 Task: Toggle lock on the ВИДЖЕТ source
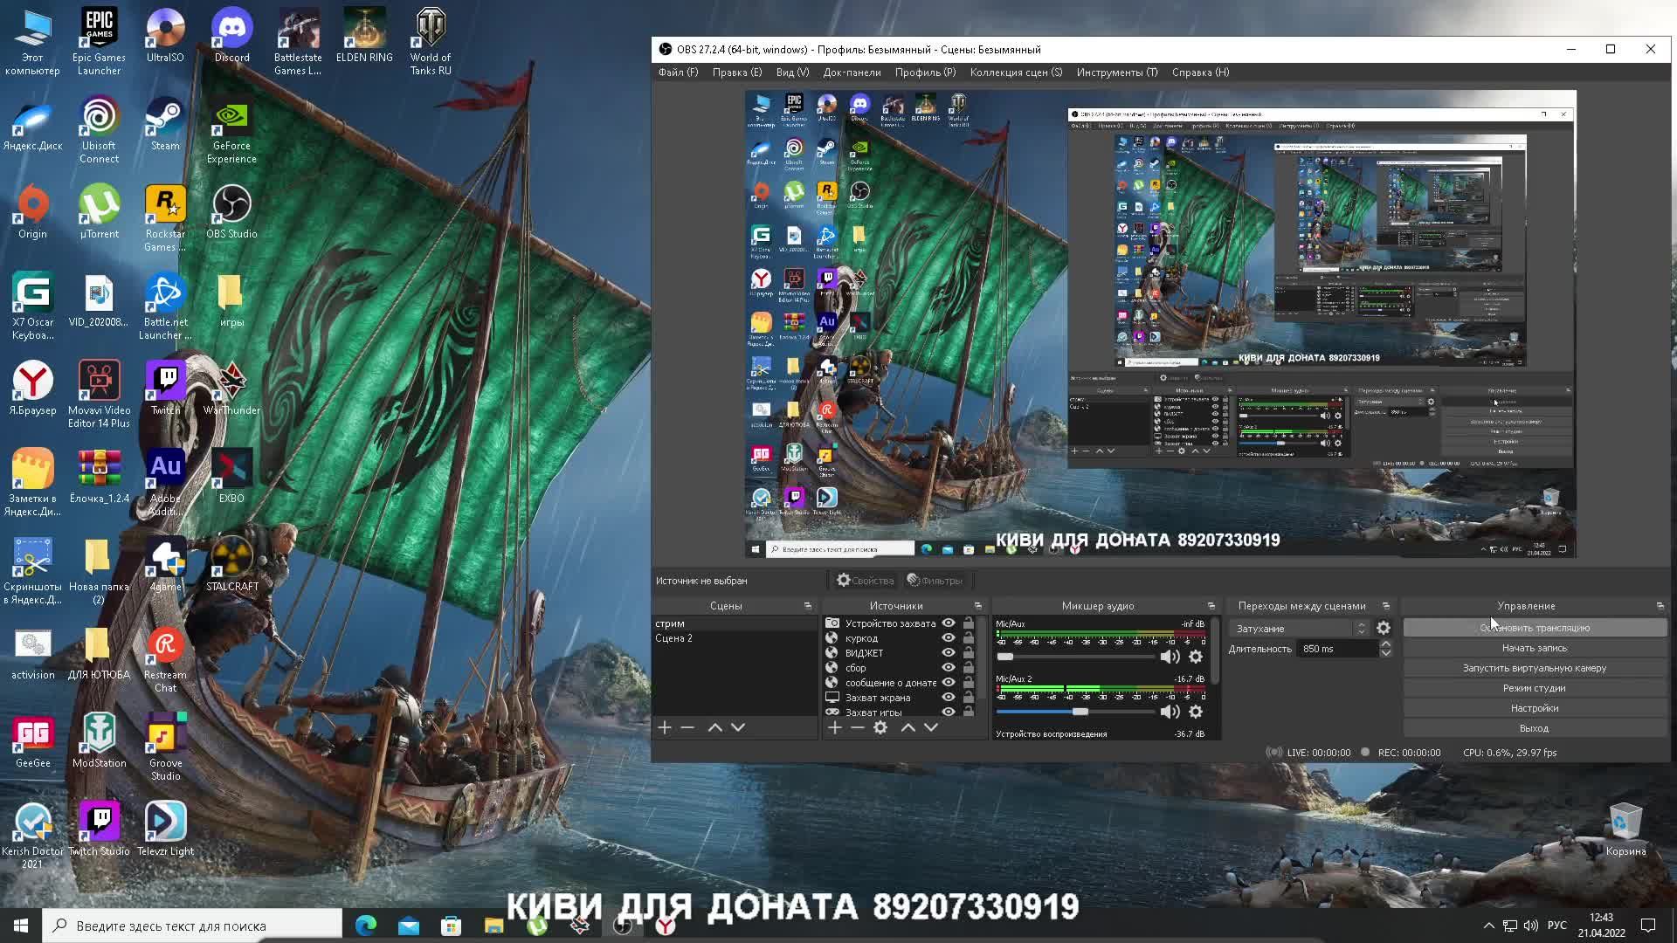(969, 653)
